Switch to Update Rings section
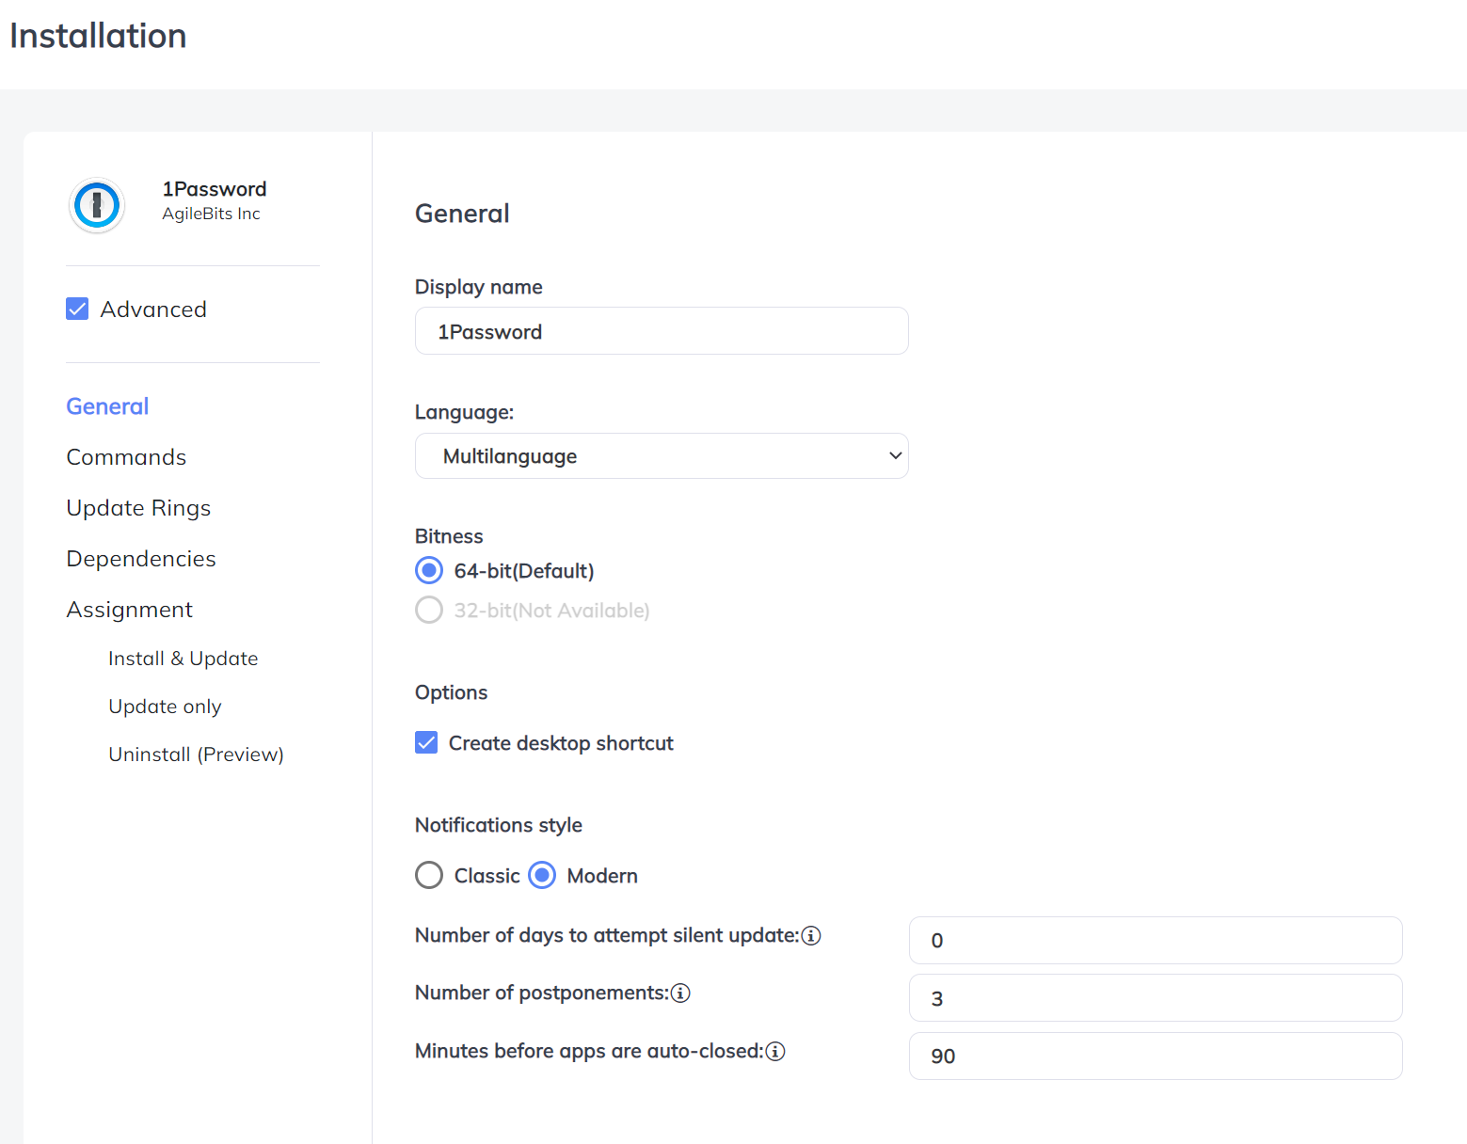The image size is (1467, 1144). click(x=138, y=508)
